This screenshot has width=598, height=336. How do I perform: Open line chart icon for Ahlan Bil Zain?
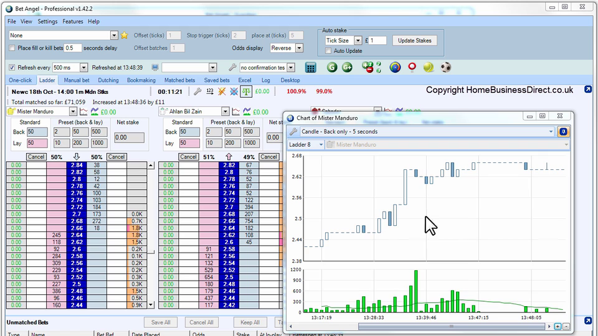pyautogui.click(x=235, y=111)
